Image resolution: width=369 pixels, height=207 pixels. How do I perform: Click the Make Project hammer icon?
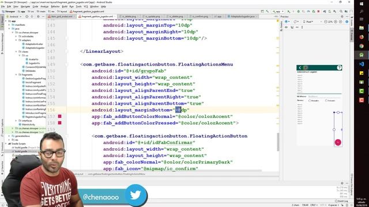(x=268, y=11)
